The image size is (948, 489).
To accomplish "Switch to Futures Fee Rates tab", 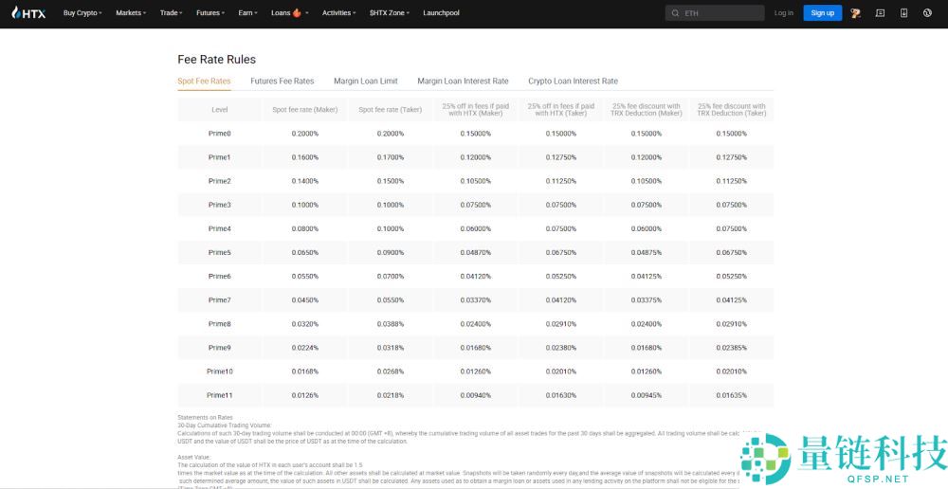I will (x=282, y=81).
